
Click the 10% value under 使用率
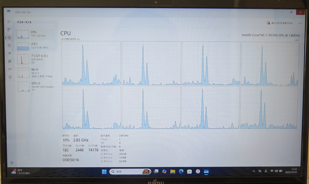pyautogui.click(x=66, y=140)
